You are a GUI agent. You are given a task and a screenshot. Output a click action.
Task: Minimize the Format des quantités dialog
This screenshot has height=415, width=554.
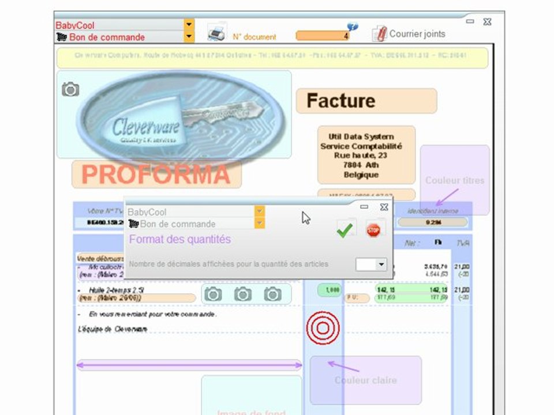(x=364, y=207)
